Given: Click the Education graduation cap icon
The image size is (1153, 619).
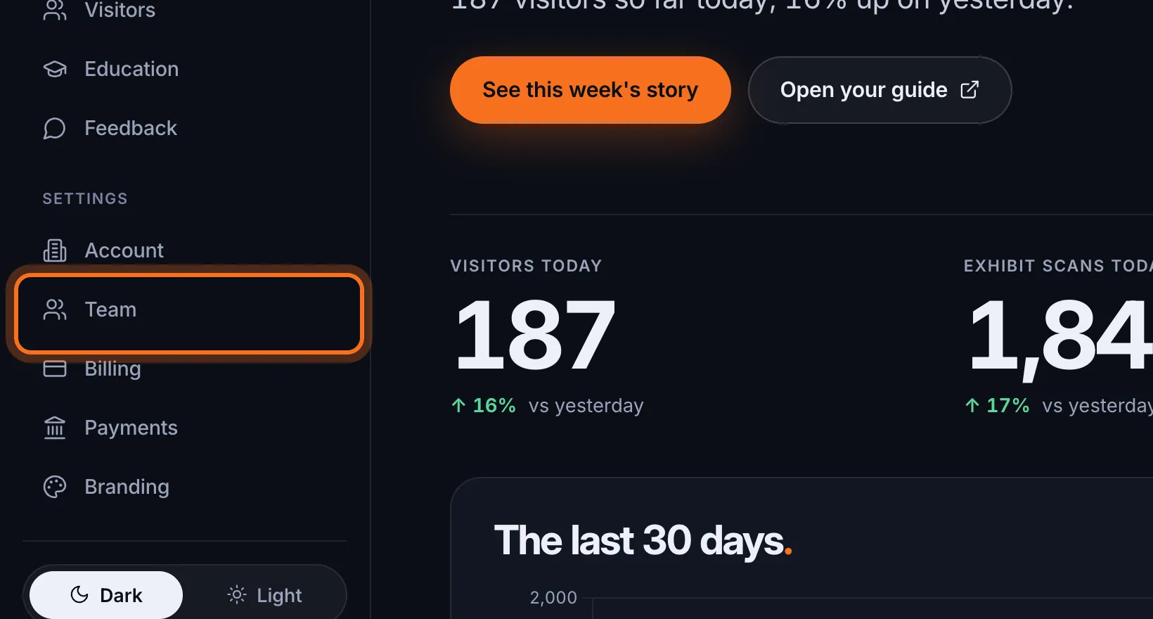Looking at the screenshot, I should [x=55, y=69].
